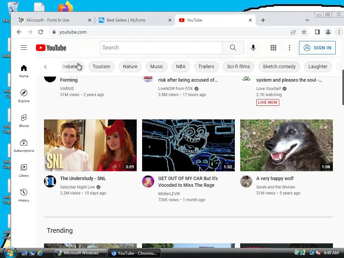The width and height of the screenshot is (344, 258).
Task: Select the Trailers category chip
Action: click(x=206, y=67)
